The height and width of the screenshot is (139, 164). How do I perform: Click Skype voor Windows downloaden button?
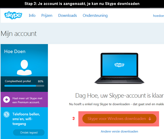pos(119,119)
